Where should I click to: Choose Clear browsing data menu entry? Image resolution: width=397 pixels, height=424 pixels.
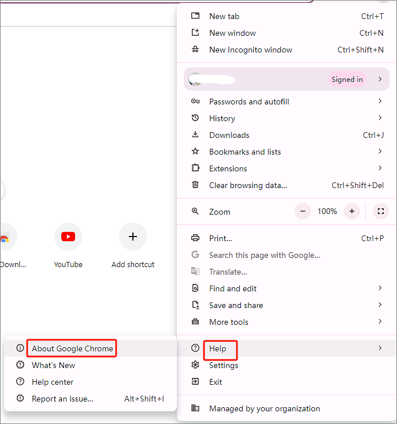287,185
